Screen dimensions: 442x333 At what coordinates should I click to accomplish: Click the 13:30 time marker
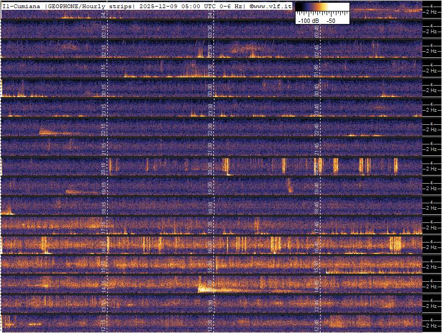coord(210,305)
